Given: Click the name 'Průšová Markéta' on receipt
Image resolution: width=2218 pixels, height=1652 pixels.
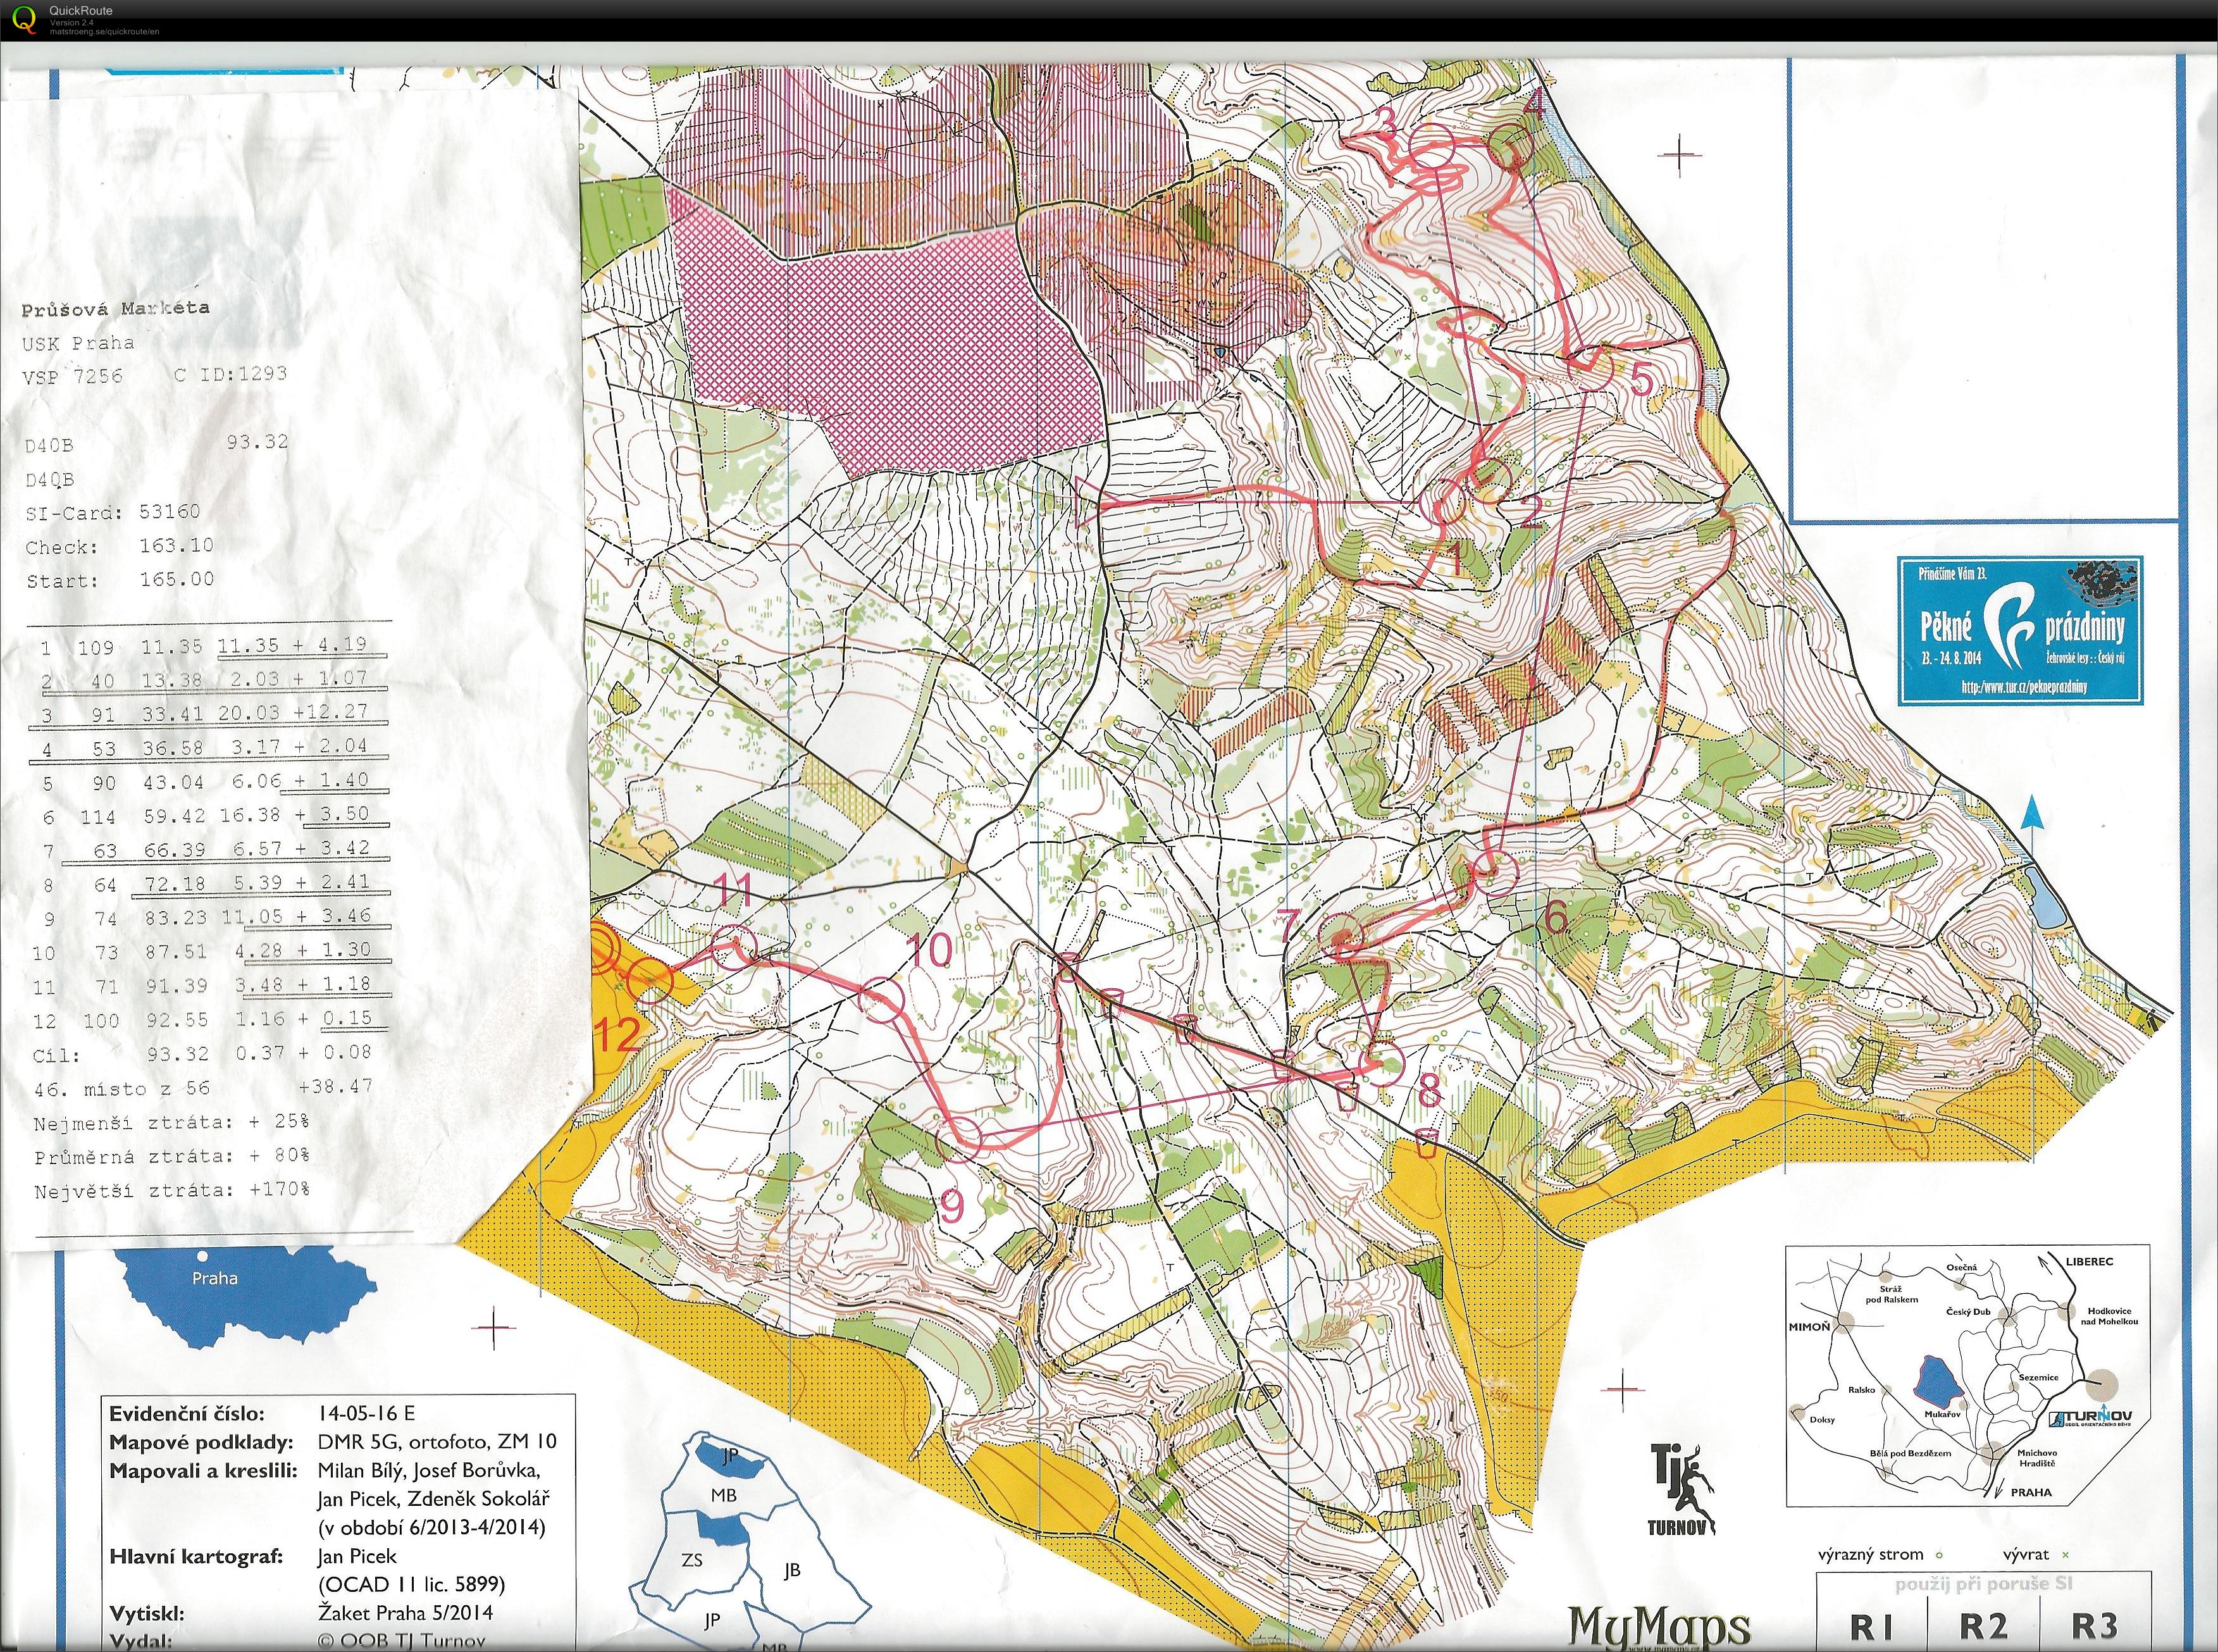Looking at the screenshot, I should point(116,308).
